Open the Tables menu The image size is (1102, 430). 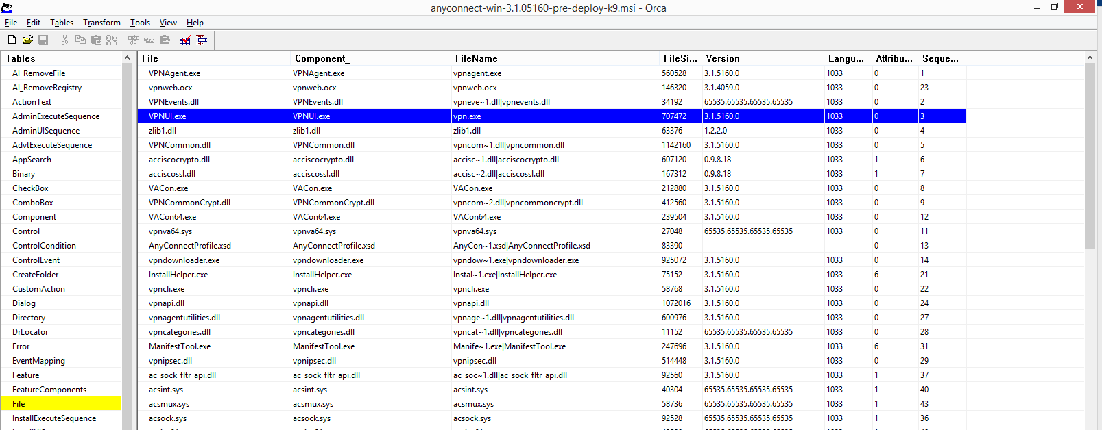tap(62, 23)
